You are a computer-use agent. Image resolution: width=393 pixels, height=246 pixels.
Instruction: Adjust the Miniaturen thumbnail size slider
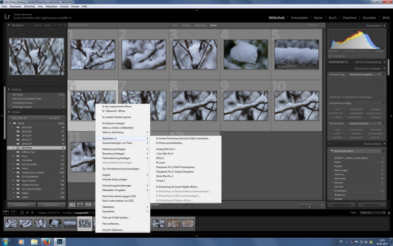[x=309, y=207]
